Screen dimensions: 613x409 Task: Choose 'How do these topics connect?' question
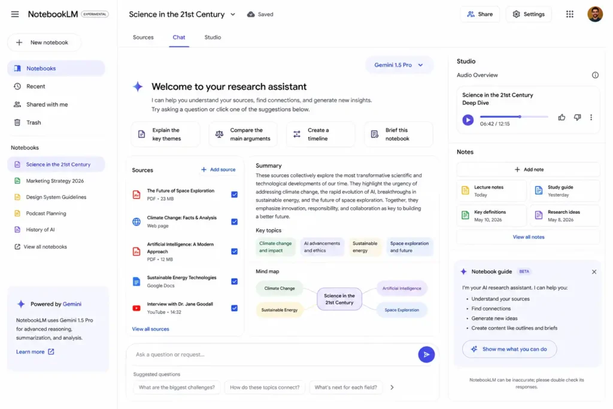tap(265, 387)
